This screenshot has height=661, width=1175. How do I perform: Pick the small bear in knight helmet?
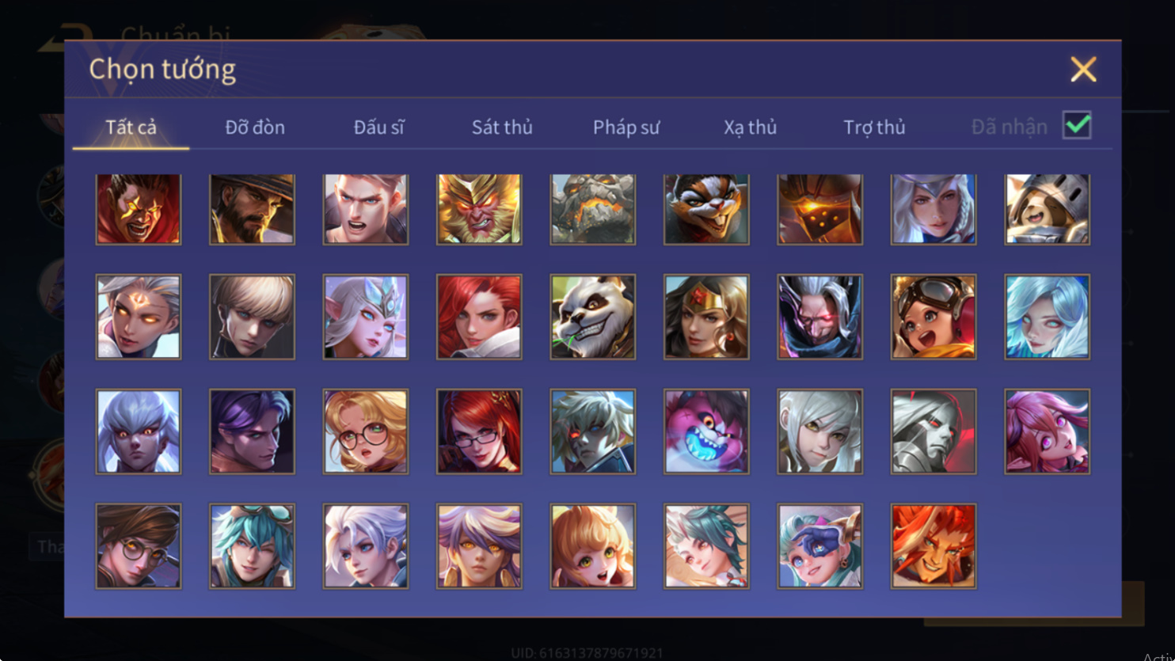[x=1048, y=209]
